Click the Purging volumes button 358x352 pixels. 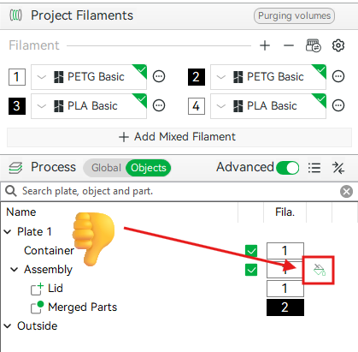pyautogui.click(x=294, y=15)
